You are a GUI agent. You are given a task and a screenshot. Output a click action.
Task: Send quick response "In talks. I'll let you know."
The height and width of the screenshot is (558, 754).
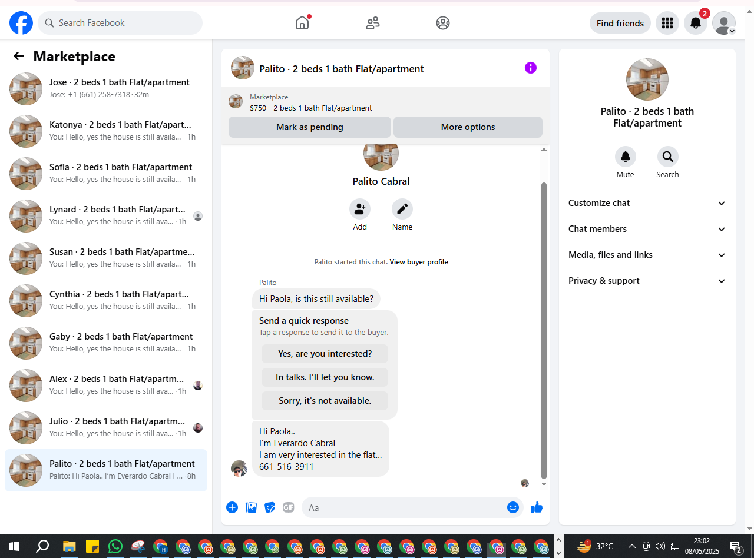325,377
